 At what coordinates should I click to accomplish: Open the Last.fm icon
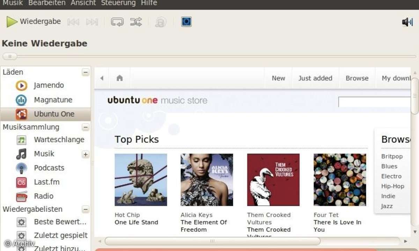click(x=21, y=182)
